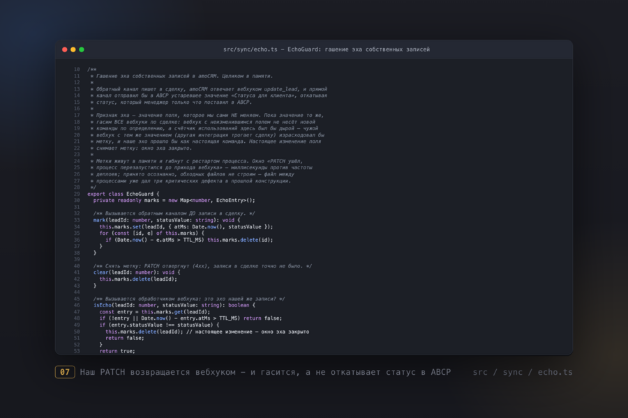Click comment line starting 'Обратный канал пишет в сделку'

[x=209, y=89]
